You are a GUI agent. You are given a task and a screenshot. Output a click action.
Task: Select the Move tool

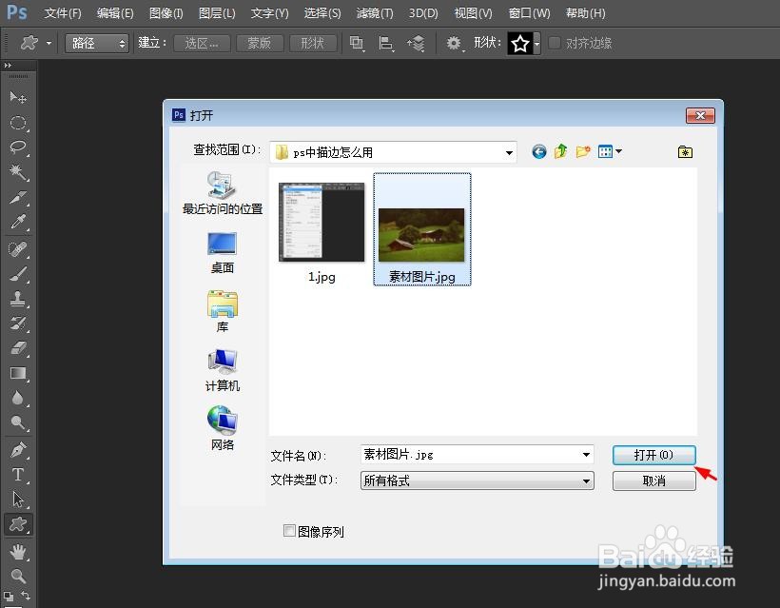click(x=18, y=97)
